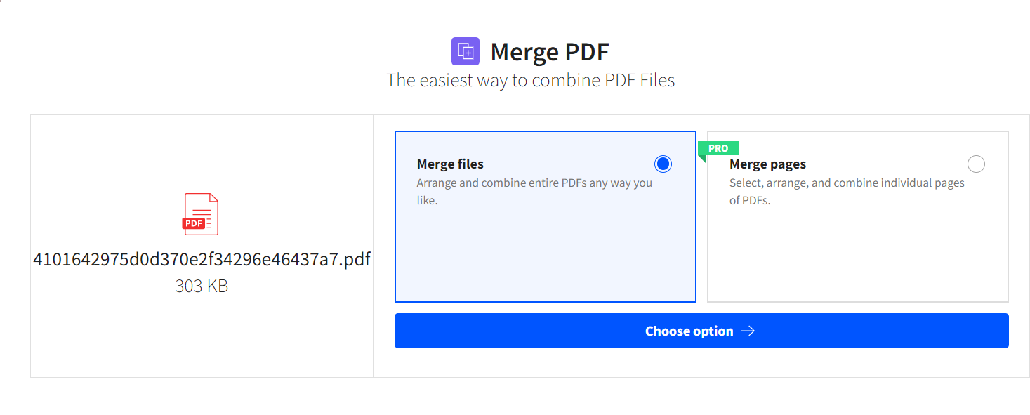
Task: Select the Merge pages radio button
Action: 976,163
